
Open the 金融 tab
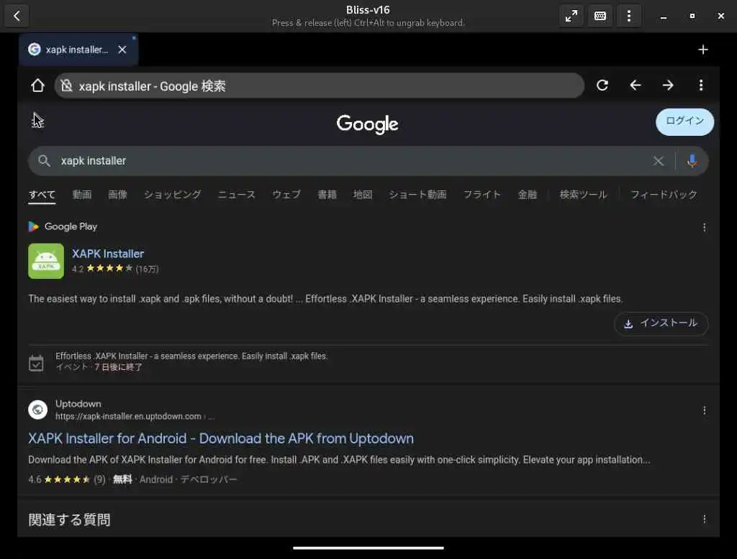[x=528, y=195]
